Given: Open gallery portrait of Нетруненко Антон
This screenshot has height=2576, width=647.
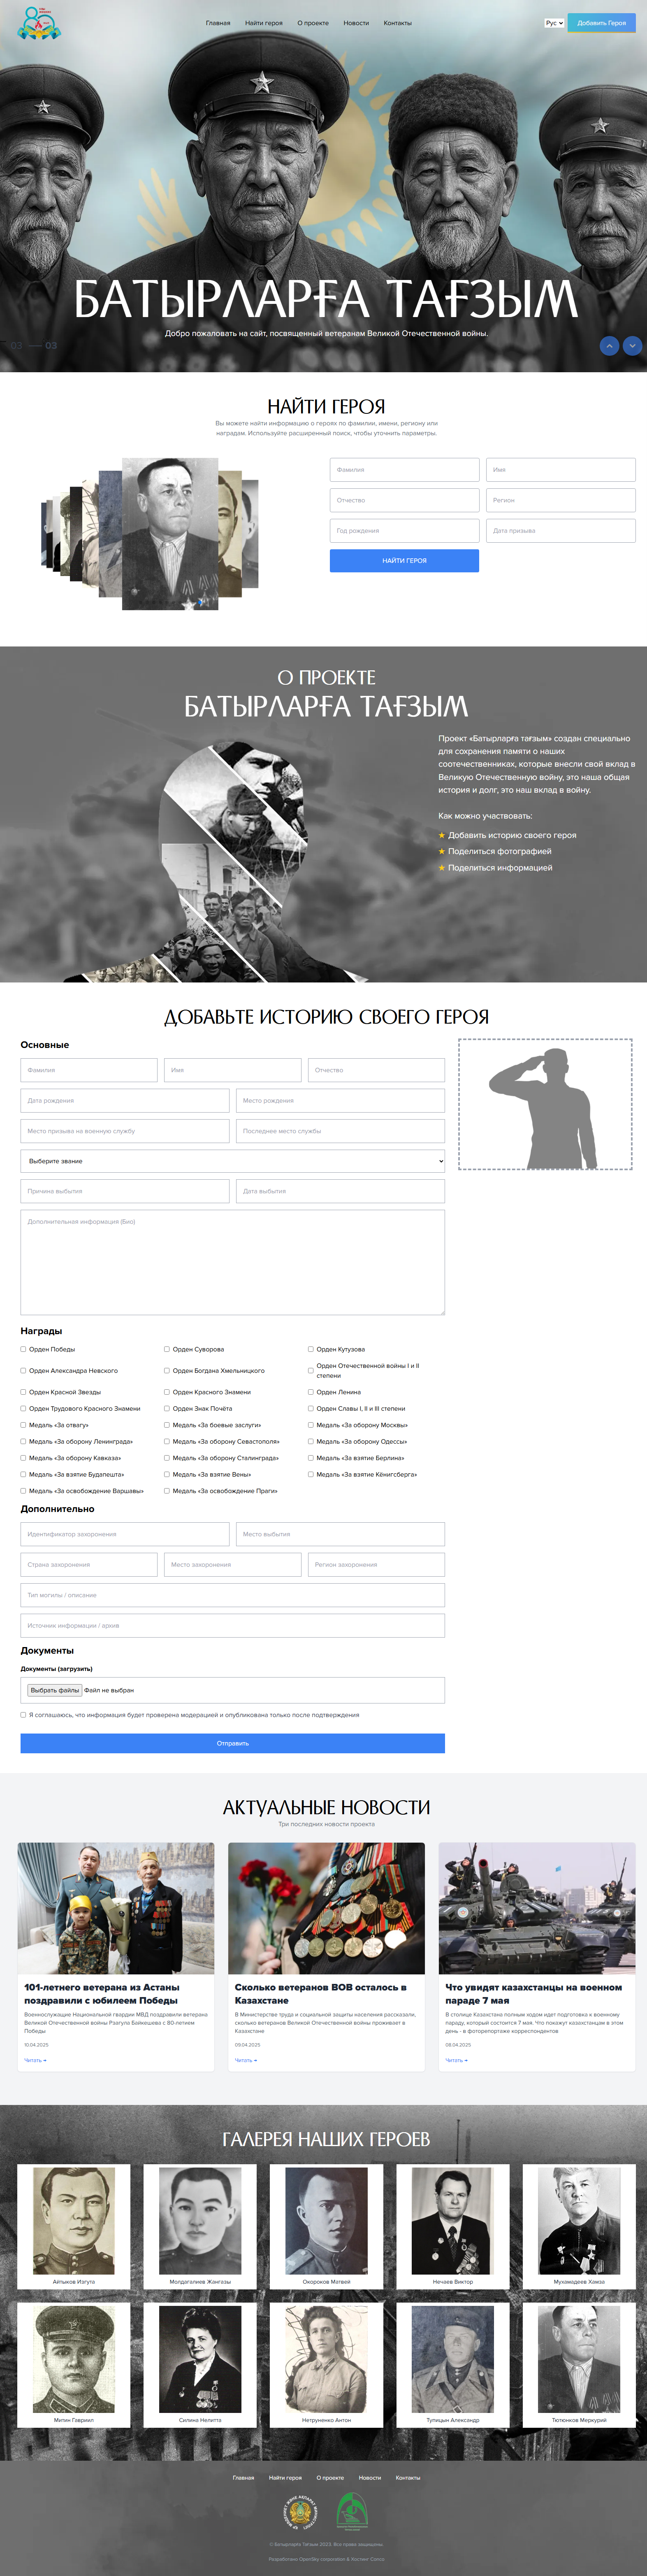Looking at the screenshot, I should click(x=327, y=2360).
